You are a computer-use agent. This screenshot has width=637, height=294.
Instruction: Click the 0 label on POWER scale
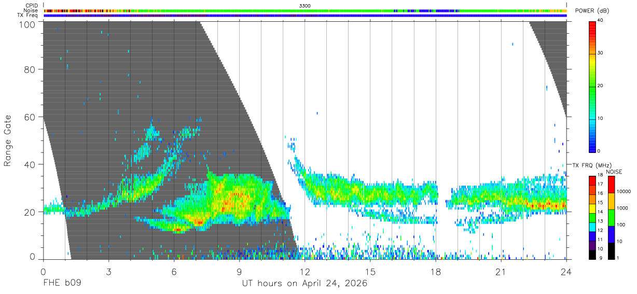tap(599, 151)
